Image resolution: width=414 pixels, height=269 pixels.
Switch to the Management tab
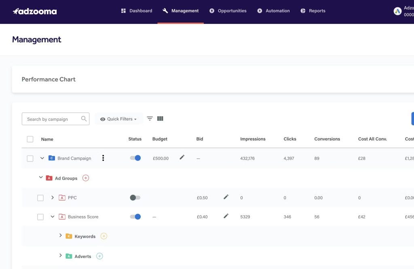(181, 11)
